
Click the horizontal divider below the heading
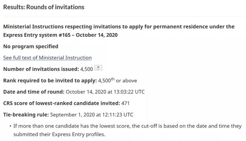124,16
